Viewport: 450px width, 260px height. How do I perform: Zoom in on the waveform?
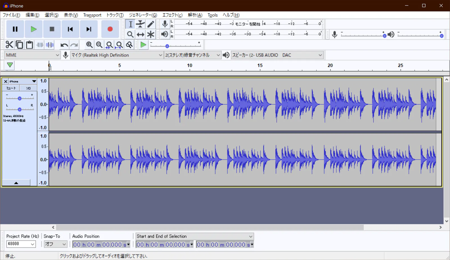[x=89, y=45]
